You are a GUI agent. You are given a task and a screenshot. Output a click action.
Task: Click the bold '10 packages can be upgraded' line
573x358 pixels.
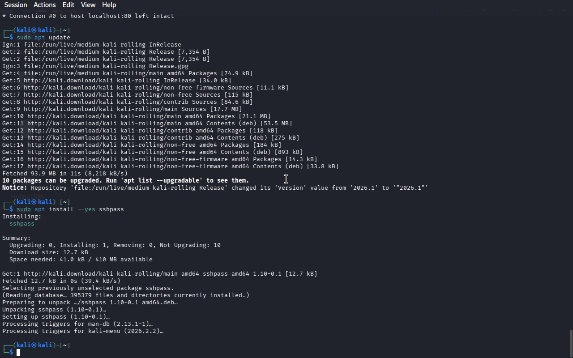125,181
